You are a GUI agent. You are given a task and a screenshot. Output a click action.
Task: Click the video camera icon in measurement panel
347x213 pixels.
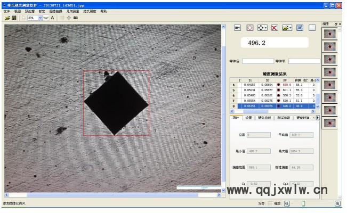pos(237,28)
